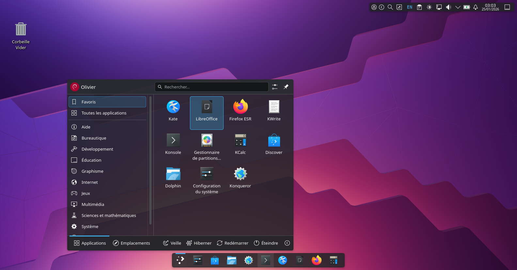The width and height of the screenshot is (517, 270).
Task: Expand more session actions arrow in launcher
Action: [x=287, y=243]
